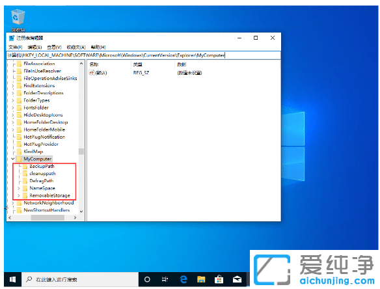The image size is (380, 289).
Task: Open the 收藏夹(A) menu
Action: (x=76, y=47)
